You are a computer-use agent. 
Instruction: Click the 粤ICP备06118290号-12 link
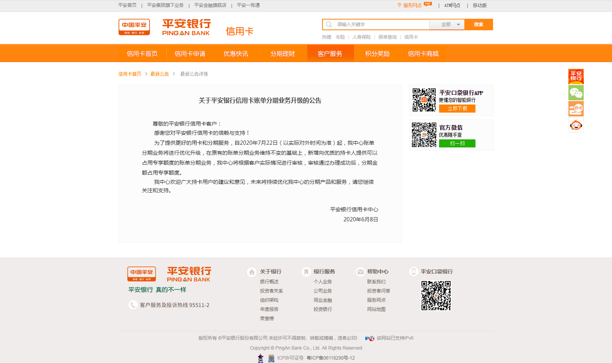tap(331, 358)
